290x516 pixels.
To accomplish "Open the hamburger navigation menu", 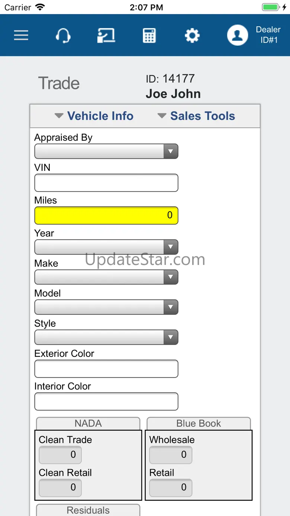I will pos(21,35).
